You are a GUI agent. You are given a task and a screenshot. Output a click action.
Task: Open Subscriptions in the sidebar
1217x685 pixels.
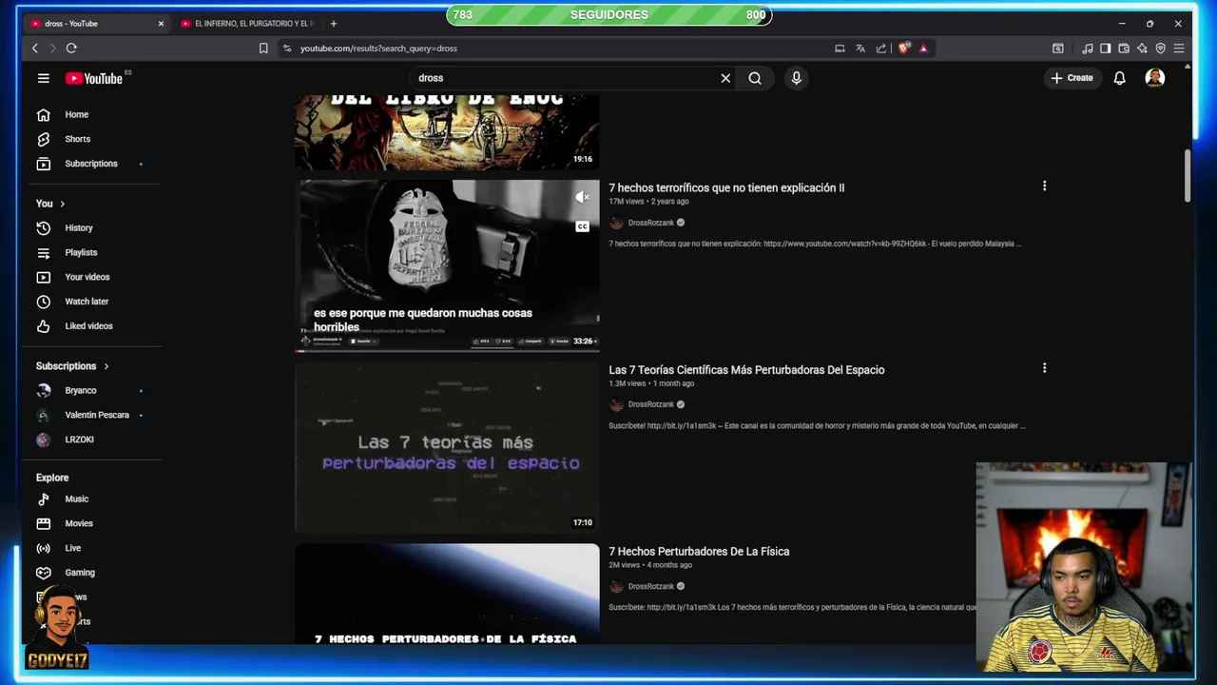pyautogui.click(x=90, y=164)
